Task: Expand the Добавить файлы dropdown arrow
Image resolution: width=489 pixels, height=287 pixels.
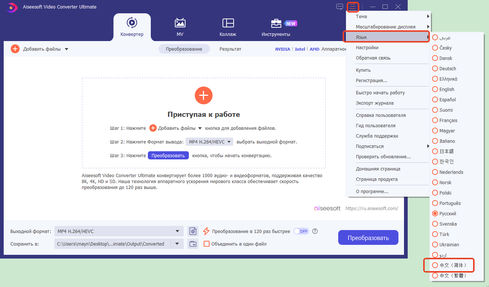Action: [67, 48]
